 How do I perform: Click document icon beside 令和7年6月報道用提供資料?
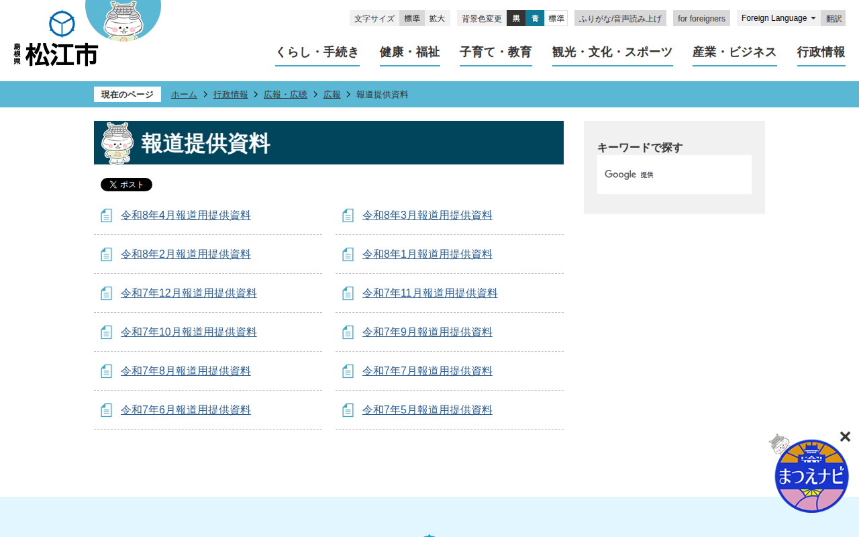click(106, 410)
